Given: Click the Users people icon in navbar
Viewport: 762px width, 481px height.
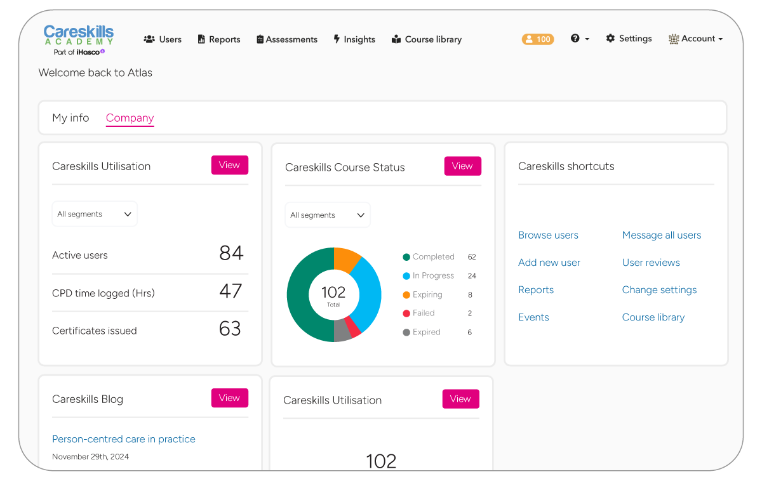Looking at the screenshot, I should point(149,39).
